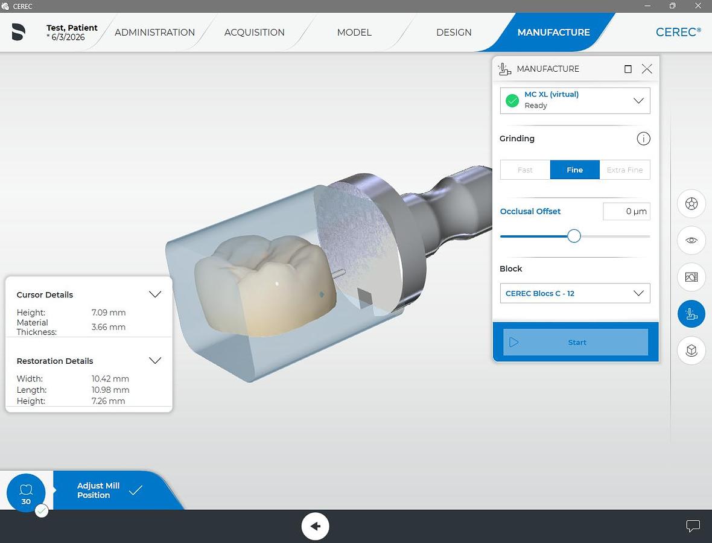Screen dimensions: 712x543
Task: Open the Dentsply Sirona home logo
Action: [18, 32]
